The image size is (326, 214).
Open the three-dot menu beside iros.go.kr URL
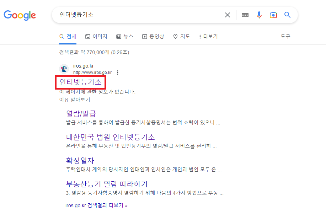118,73
